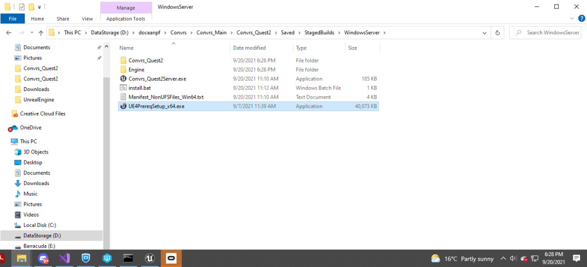Open the Oculus app in taskbar

point(171,258)
